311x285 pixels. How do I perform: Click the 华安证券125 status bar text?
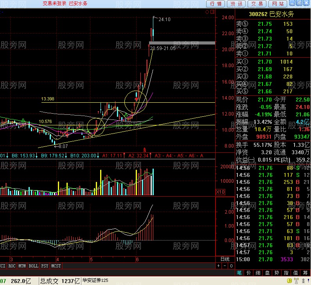tap(95, 280)
